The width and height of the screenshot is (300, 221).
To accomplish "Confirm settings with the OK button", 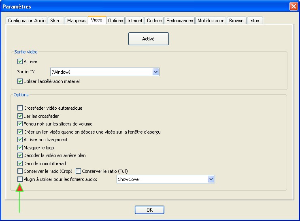I will (149, 210).
